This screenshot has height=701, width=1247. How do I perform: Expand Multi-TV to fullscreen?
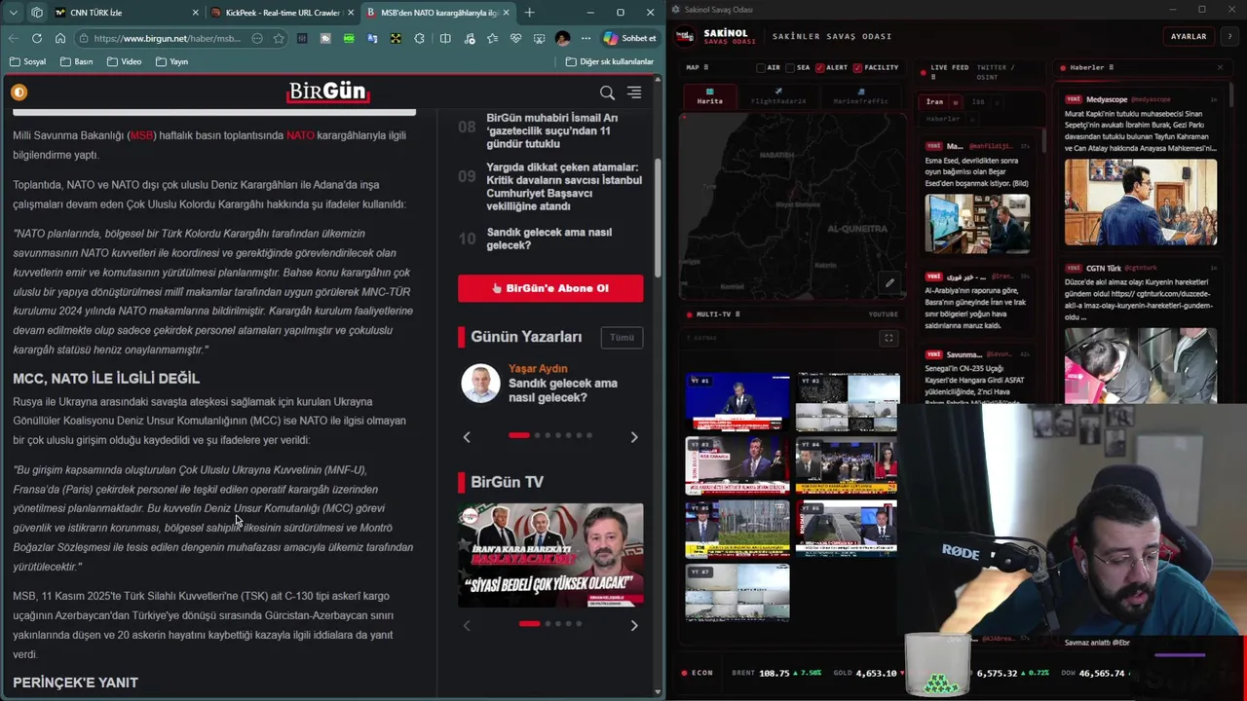(x=888, y=338)
